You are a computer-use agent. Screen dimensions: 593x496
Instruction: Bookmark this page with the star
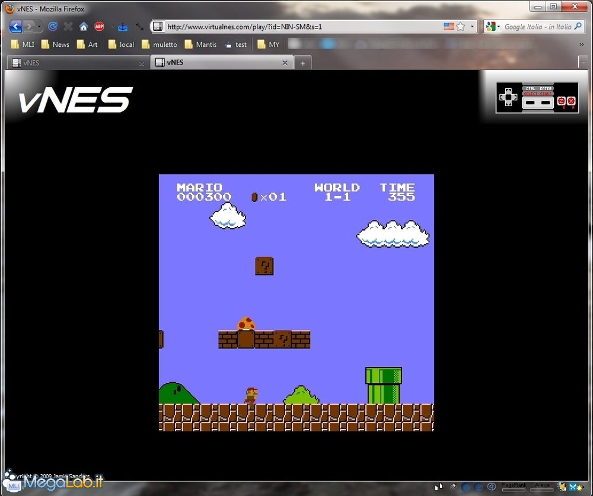tap(461, 27)
